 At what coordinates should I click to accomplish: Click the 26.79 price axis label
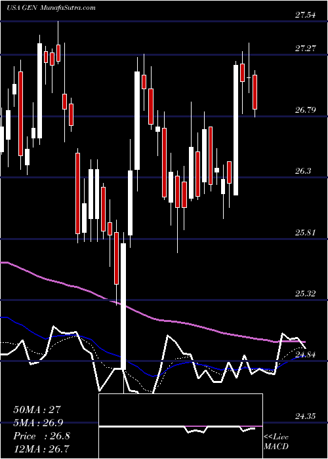306,110
